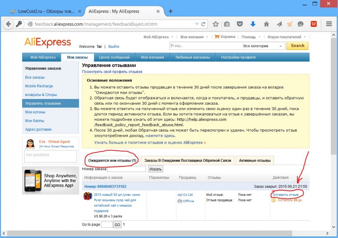Open the Корзина cart in the header
338x238 pixels.
[x=225, y=37]
